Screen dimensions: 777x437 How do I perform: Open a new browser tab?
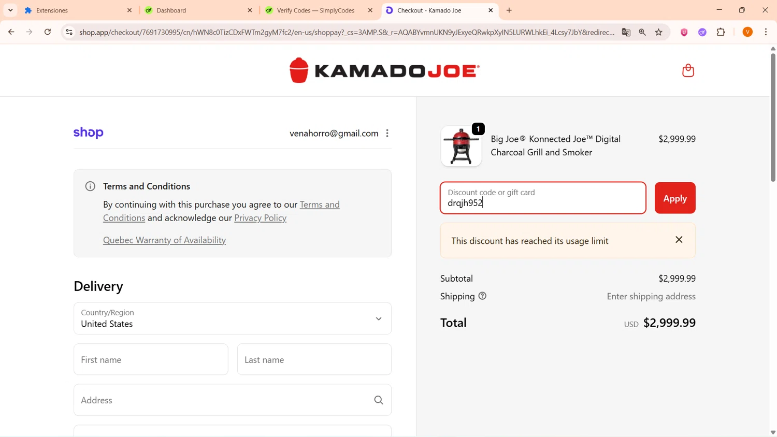[509, 10]
